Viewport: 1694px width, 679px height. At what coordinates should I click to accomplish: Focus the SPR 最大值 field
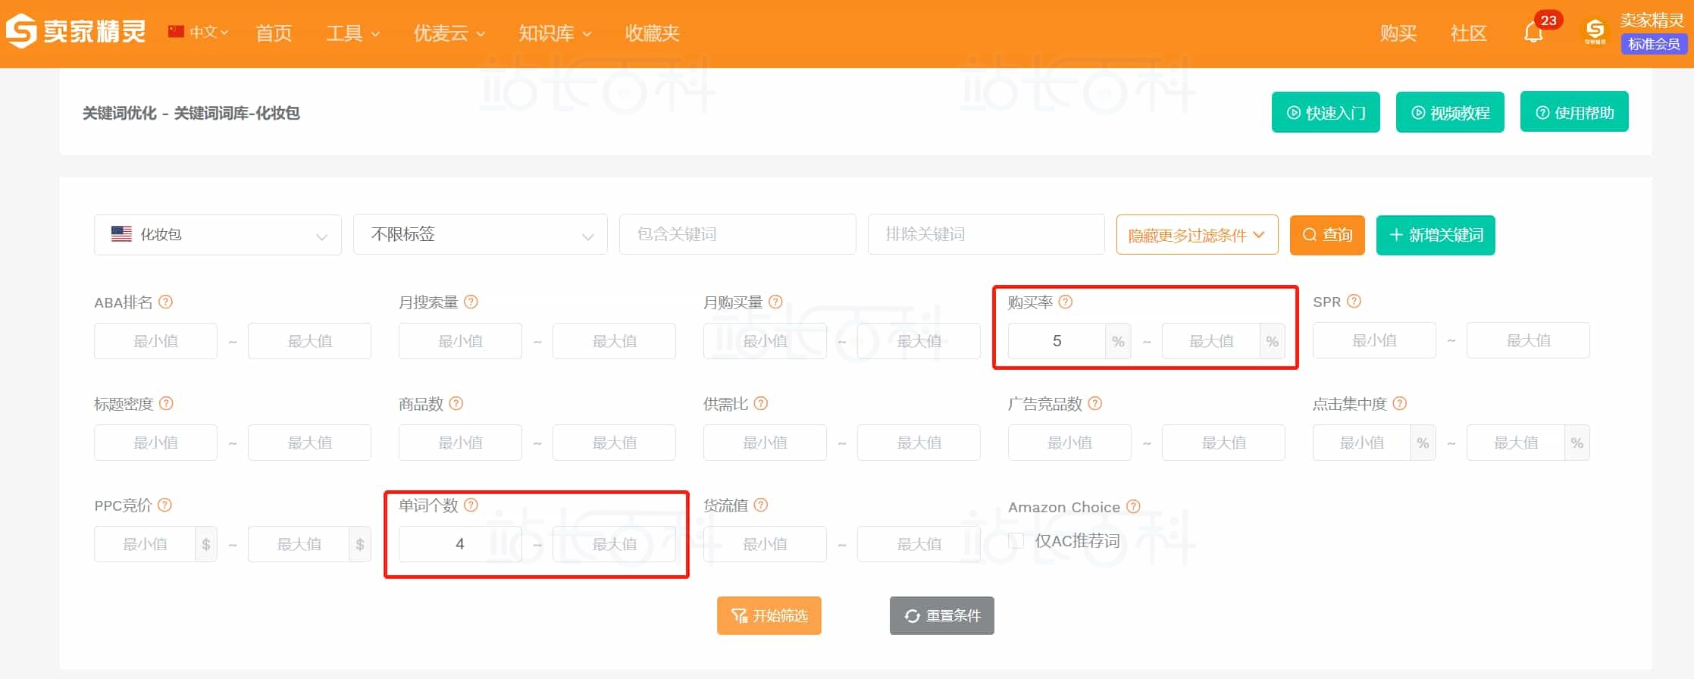tap(1528, 340)
